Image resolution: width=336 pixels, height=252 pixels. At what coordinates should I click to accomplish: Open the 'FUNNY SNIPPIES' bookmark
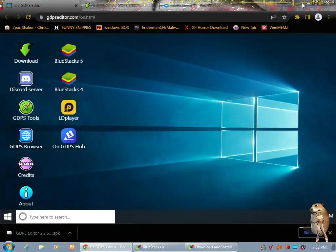(x=73, y=28)
